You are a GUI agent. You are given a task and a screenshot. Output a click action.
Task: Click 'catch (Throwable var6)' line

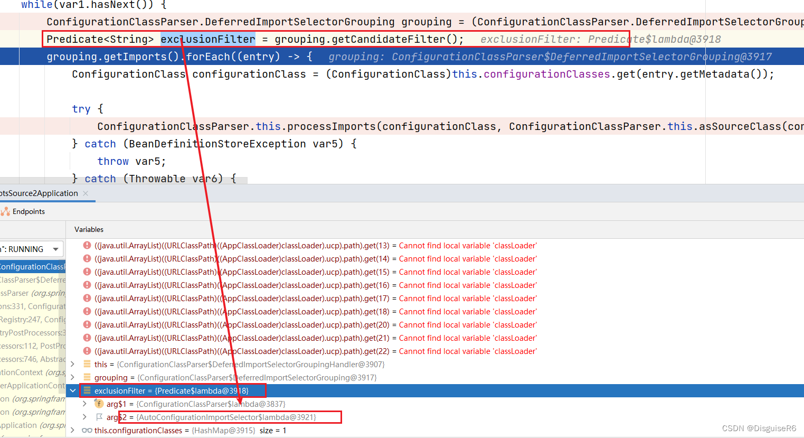tap(154, 179)
